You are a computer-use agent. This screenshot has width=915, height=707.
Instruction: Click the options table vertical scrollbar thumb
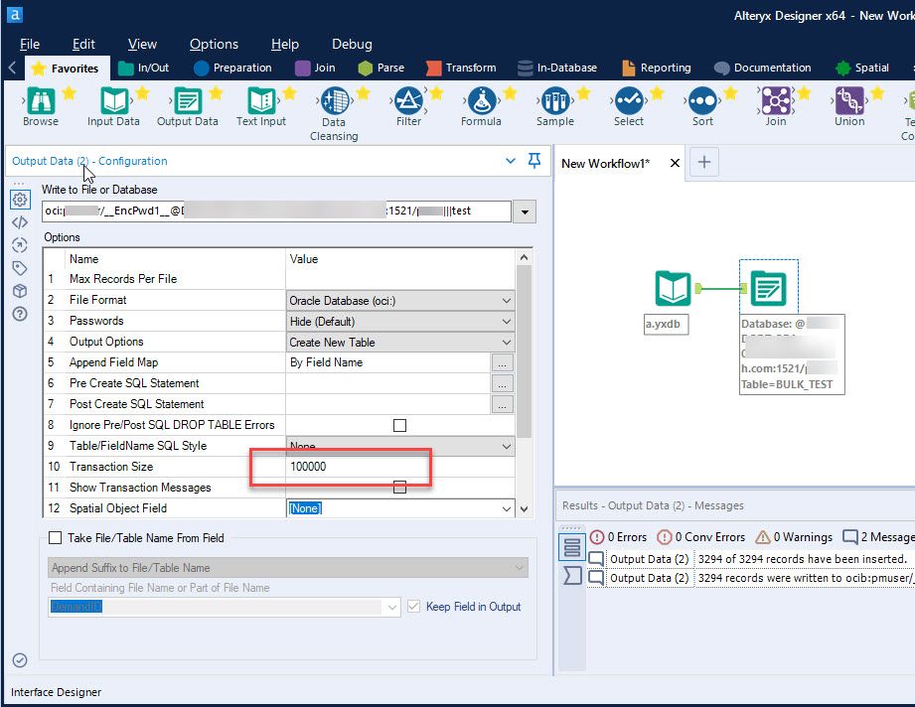(524, 352)
